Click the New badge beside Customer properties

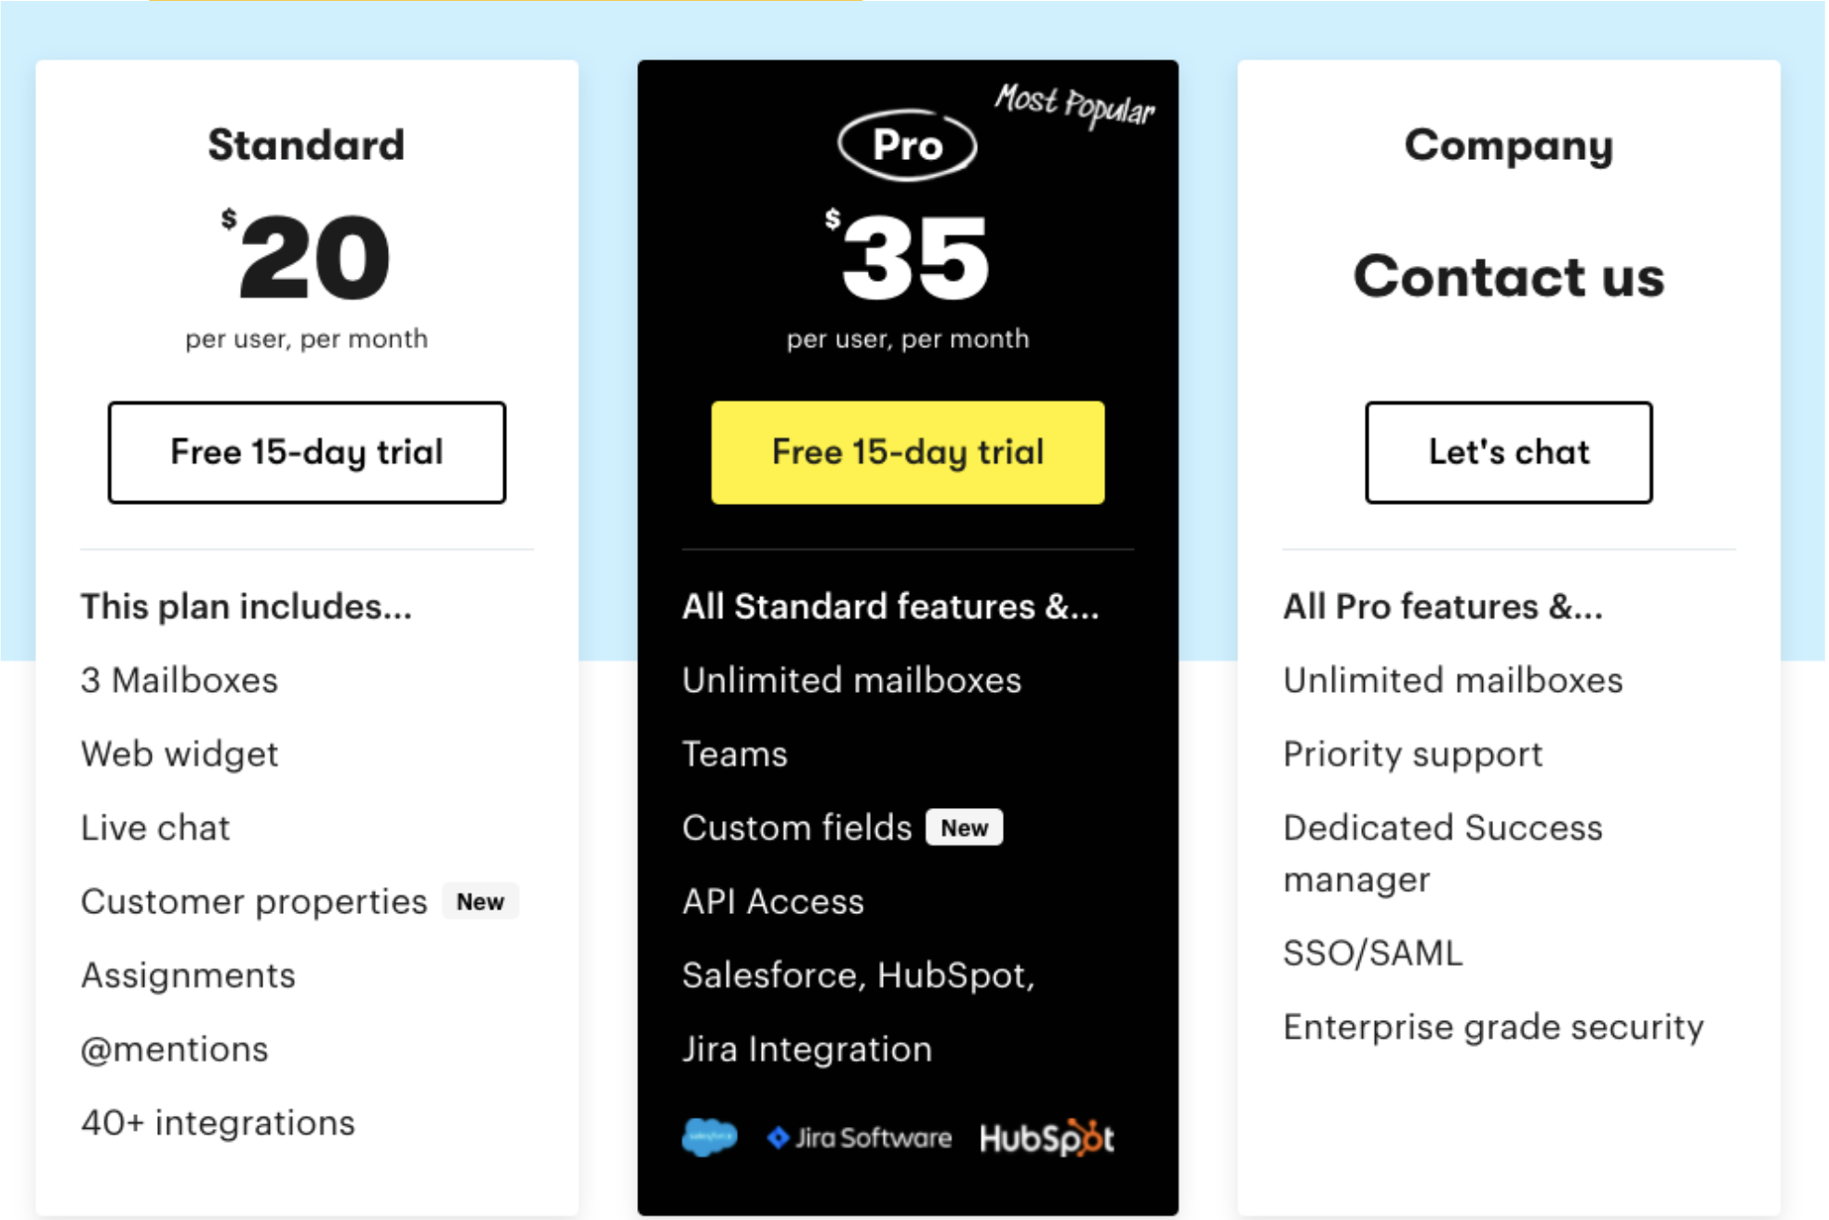pyautogui.click(x=480, y=901)
